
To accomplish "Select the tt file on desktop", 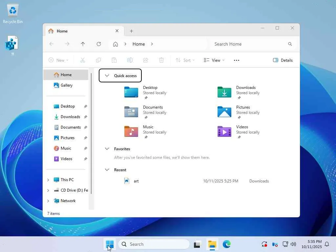I will [x=12, y=45].
